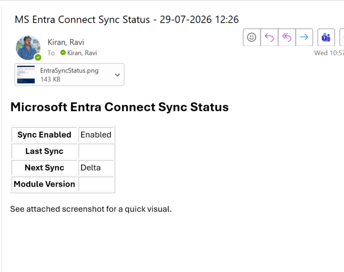The height and width of the screenshot is (272, 344).
Task: Select the email subject line text
Action: coord(127,20)
